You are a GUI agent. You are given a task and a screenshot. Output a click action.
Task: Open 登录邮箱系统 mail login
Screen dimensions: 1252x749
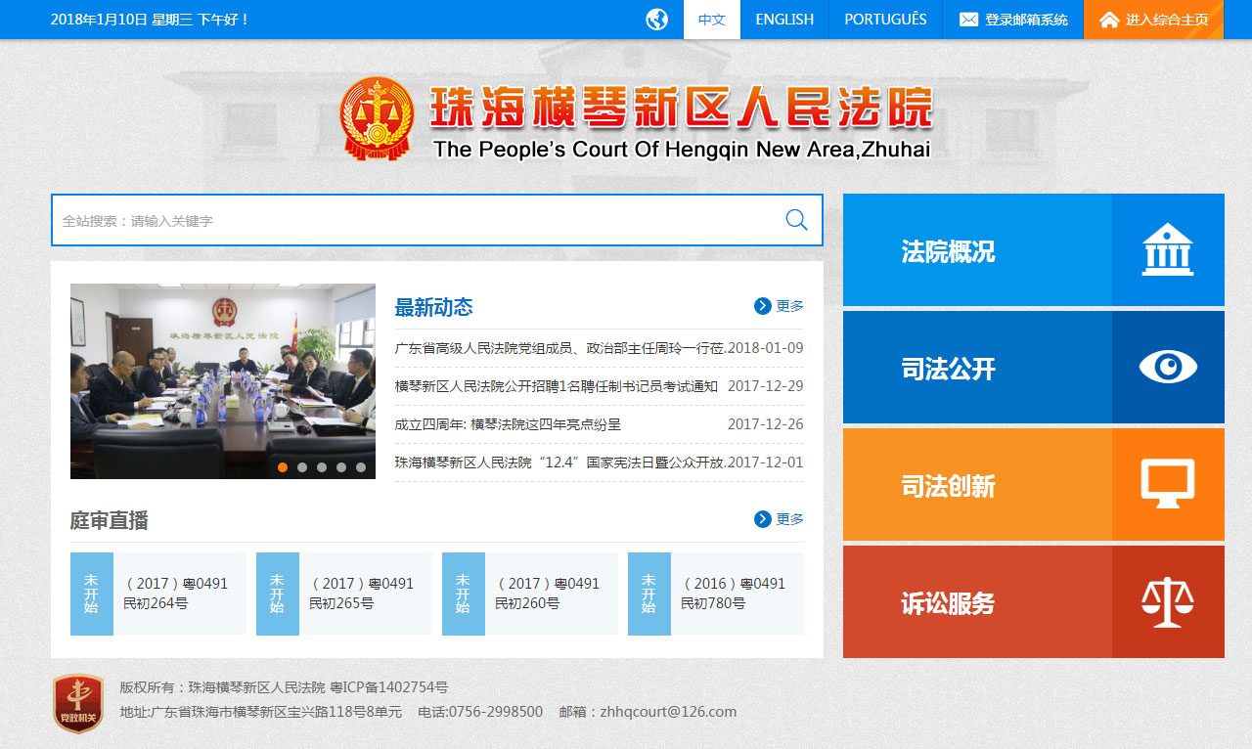[1013, 20]
